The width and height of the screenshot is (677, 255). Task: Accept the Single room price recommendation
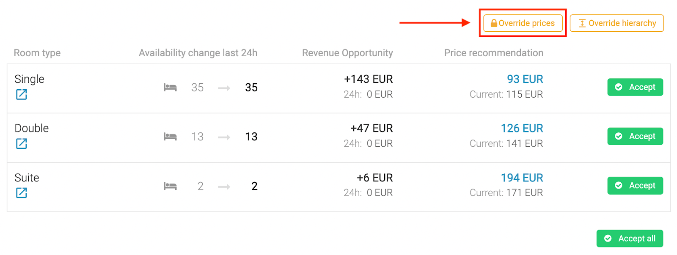[x=635, y=87]
